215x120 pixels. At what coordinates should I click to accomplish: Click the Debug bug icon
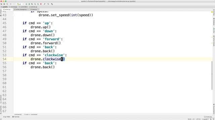tap(29, 4)
